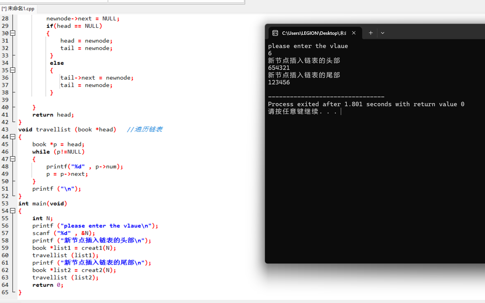Click the 遍历链表 comment text
This screenshot has width=485, height=303.
(145, 129)
